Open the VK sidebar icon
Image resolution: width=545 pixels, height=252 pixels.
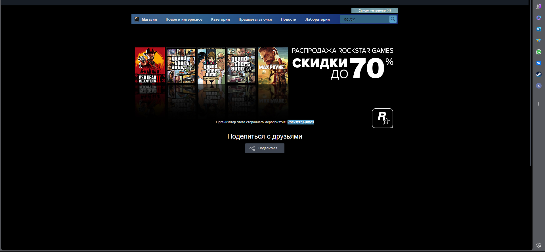tap(538, 63)
